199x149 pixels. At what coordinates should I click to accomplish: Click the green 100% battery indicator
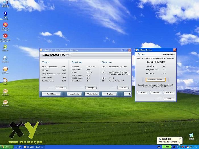167,147
